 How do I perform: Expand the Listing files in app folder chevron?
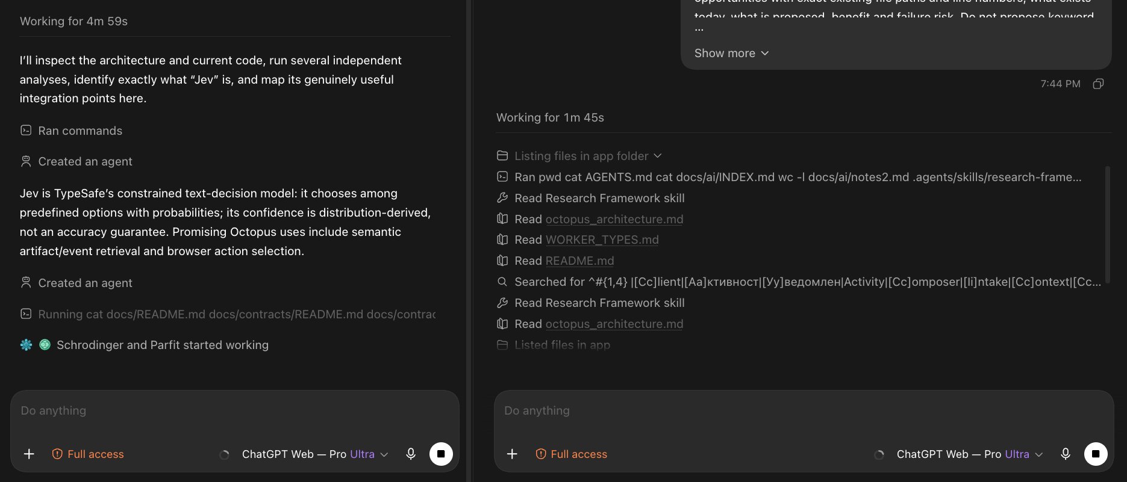(658, 156)
